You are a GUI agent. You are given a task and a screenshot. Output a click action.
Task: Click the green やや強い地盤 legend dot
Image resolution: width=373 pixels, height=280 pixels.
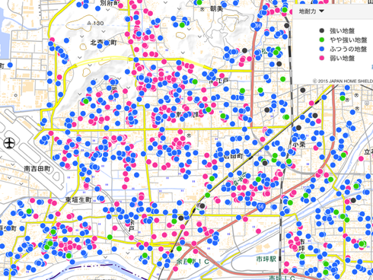click(322, 40)
